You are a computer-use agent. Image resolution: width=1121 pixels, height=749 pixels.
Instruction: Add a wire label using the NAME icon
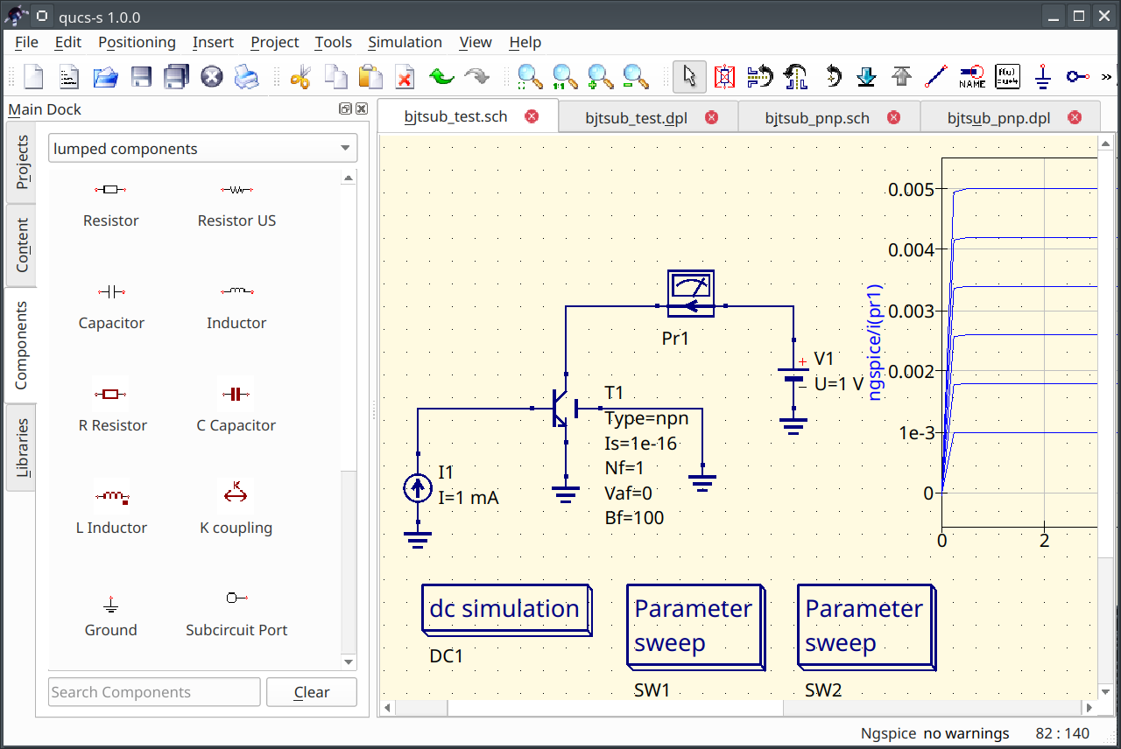pyautogui.click(x=970, y=76)
